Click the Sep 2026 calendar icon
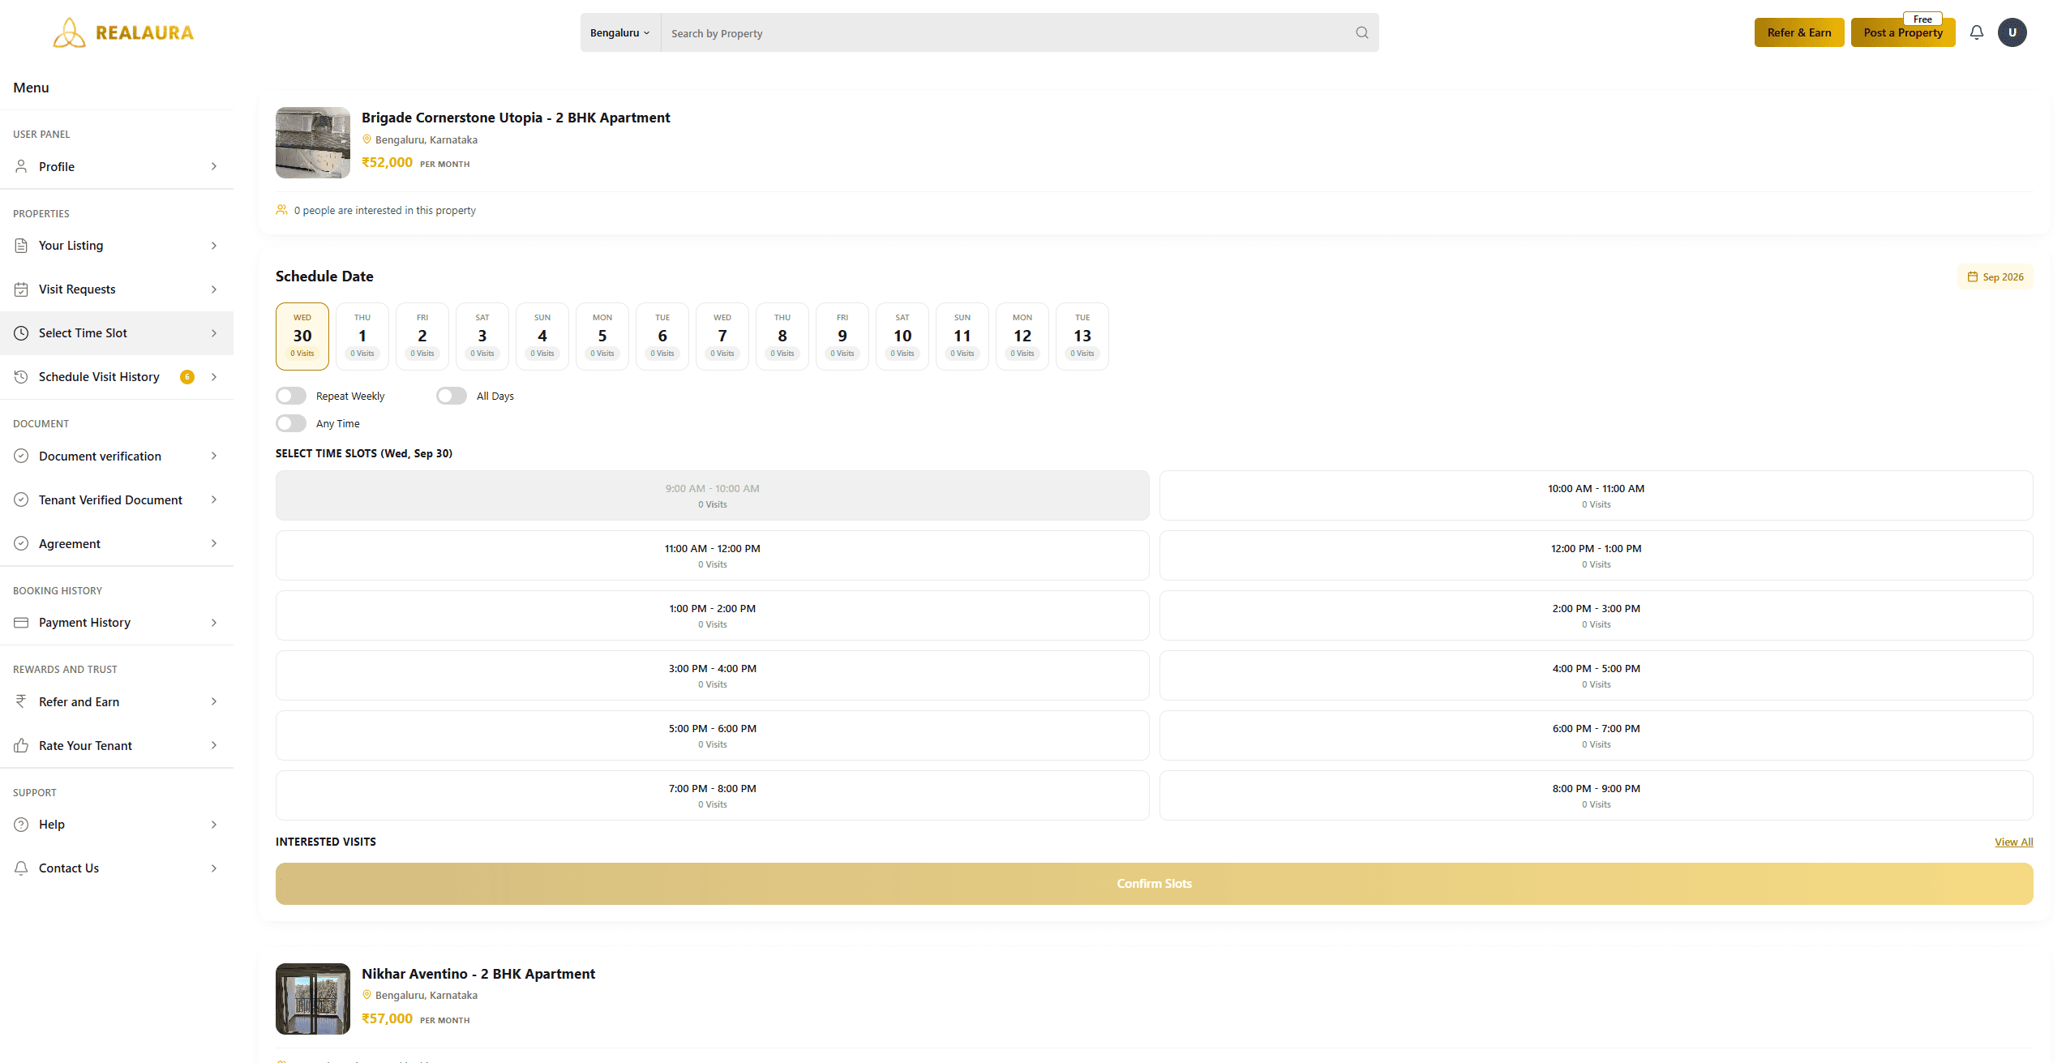 tap(1972, 276)
